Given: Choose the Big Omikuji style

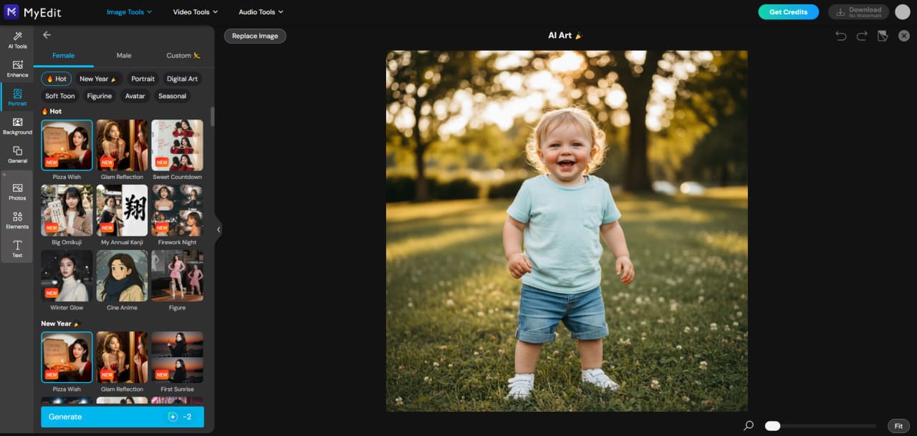Looking at the screenshot, I should (67, 210).
